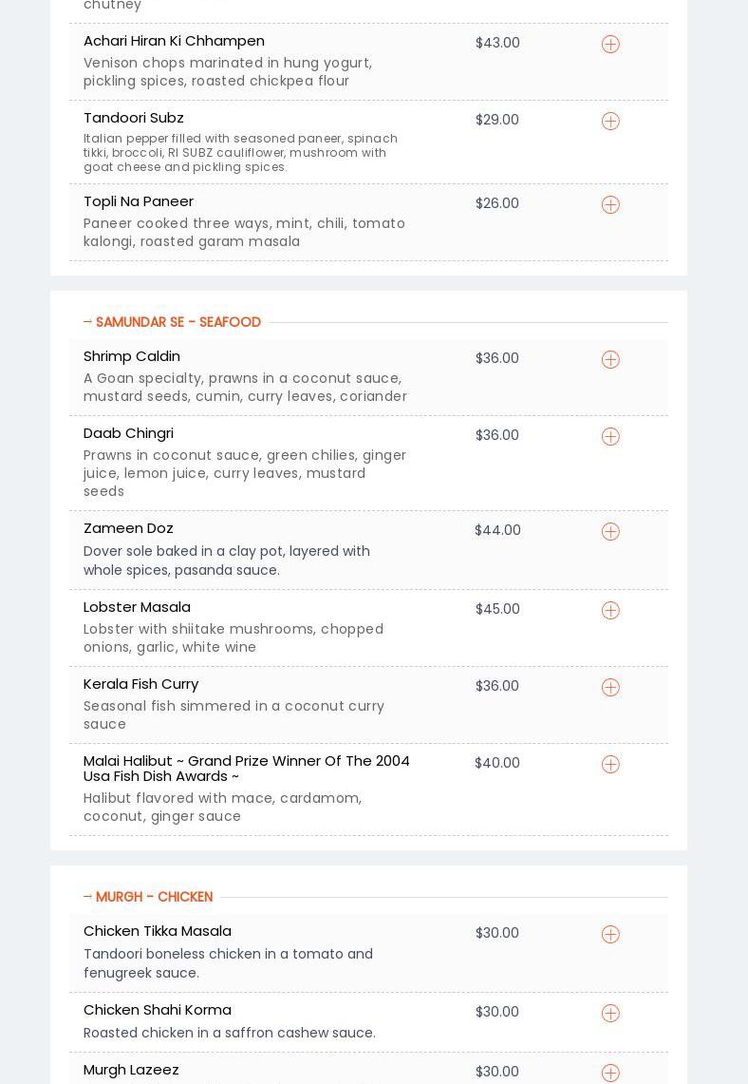The image size is (748, 1084).
Task: Add Topli Na Paneer using plus icon
Action: pyautogui.click(x=610, y=205)
